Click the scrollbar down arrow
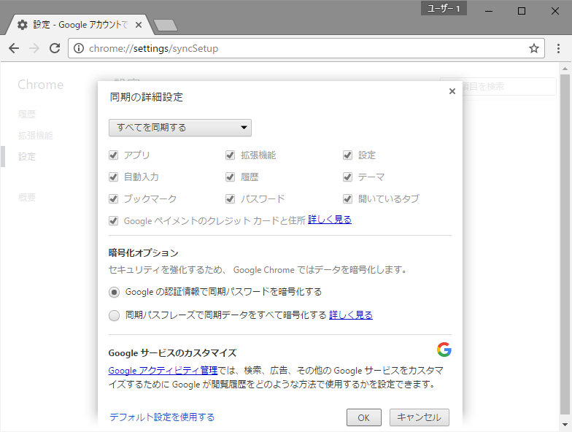572x432 pixels. pos(565,425)
